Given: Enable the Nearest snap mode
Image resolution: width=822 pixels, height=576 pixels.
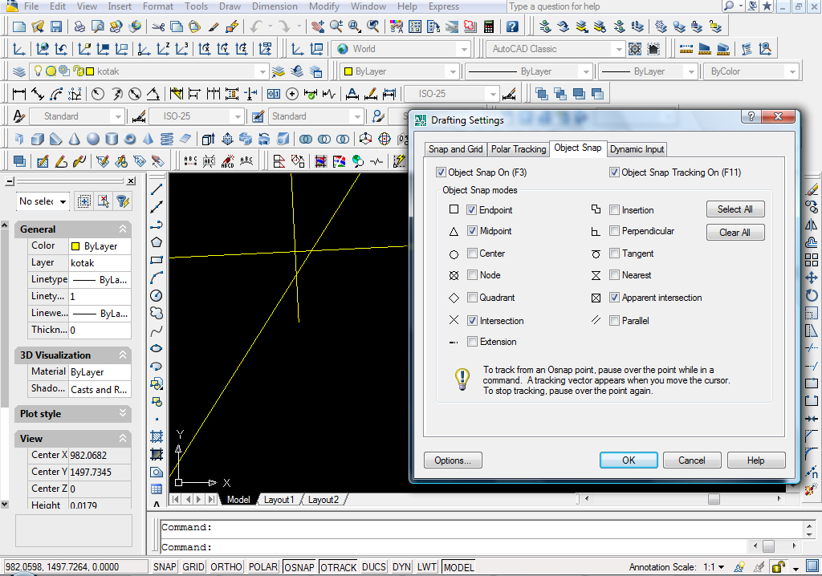Looking at the screenshot, I should click(614, 274).
